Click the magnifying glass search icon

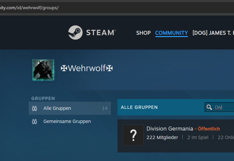209,107
